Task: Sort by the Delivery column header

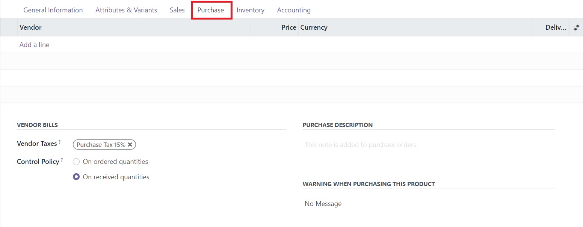Action: [551, 27]
